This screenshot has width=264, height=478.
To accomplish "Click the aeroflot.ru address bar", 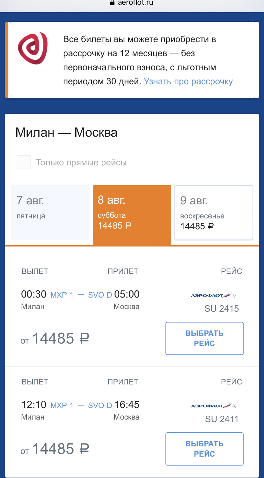I will (x=135, y=3).
